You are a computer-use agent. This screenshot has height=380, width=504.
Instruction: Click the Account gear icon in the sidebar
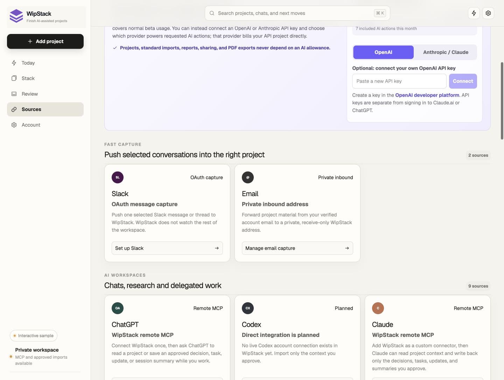[14, 125]
